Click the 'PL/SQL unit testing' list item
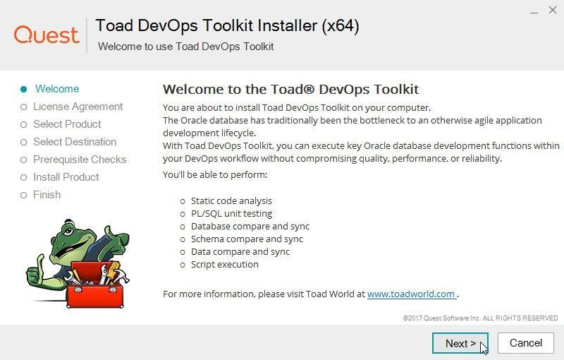The height and width of the screenshot is (360, 564). 231,213
